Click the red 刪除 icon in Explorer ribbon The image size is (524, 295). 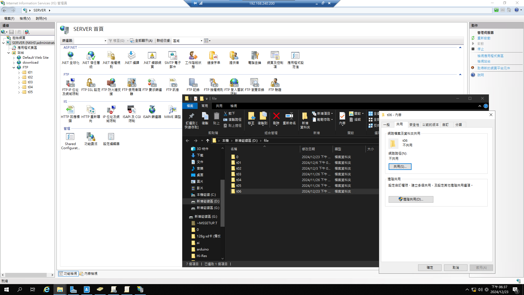click(x=276, y=119)
